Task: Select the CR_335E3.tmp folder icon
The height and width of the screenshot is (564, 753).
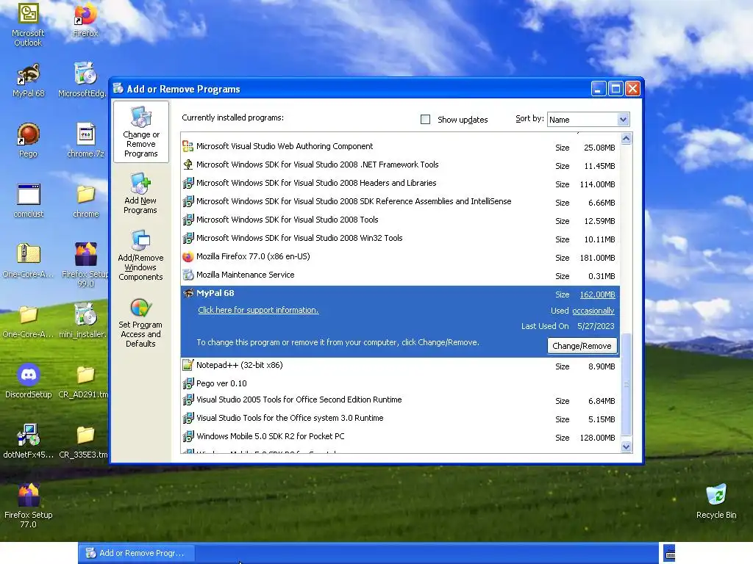Action: tap(83, 441)
